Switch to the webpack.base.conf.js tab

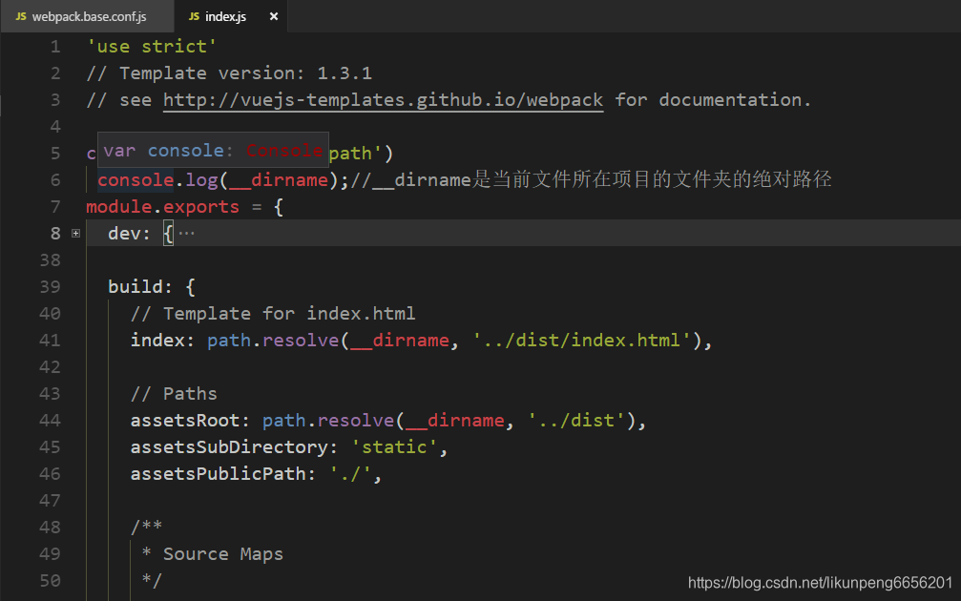(x=87, y=16)
